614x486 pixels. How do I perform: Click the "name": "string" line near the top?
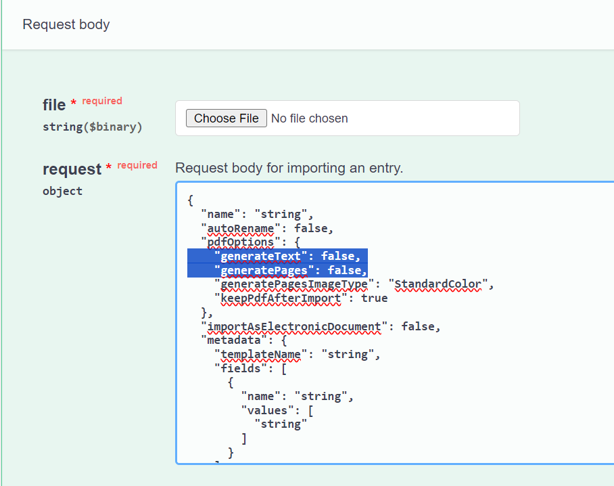tap(257, 215)
